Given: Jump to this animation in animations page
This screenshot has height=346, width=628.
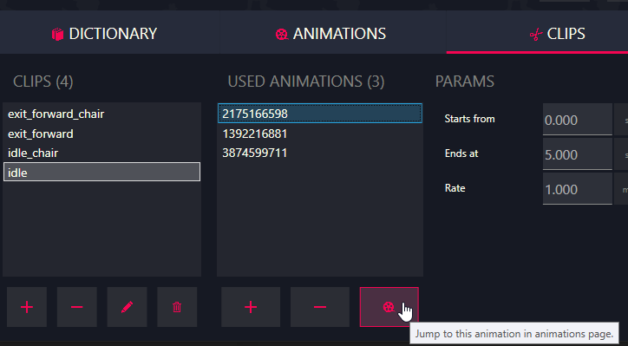Looking at the screenshot, I should [x=389, y=307].
